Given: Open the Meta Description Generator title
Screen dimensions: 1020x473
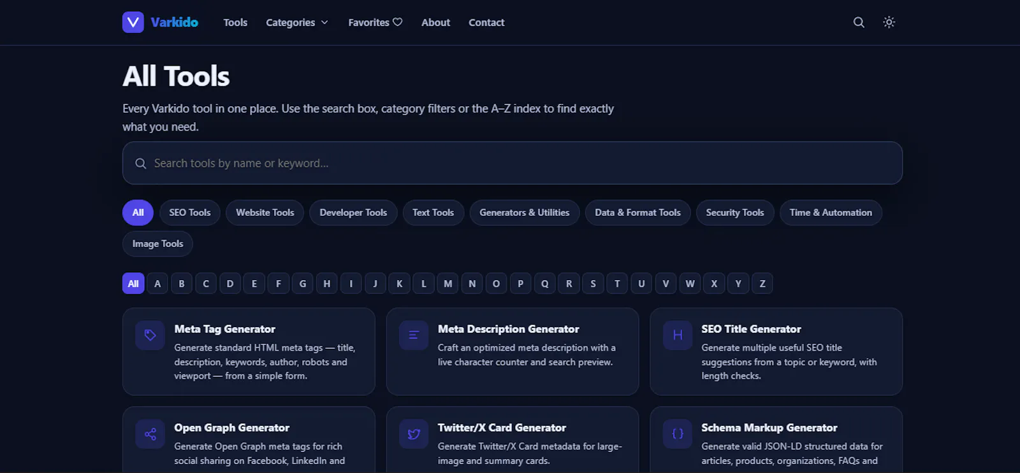Looking at the screenshot, I should [509, 329].
